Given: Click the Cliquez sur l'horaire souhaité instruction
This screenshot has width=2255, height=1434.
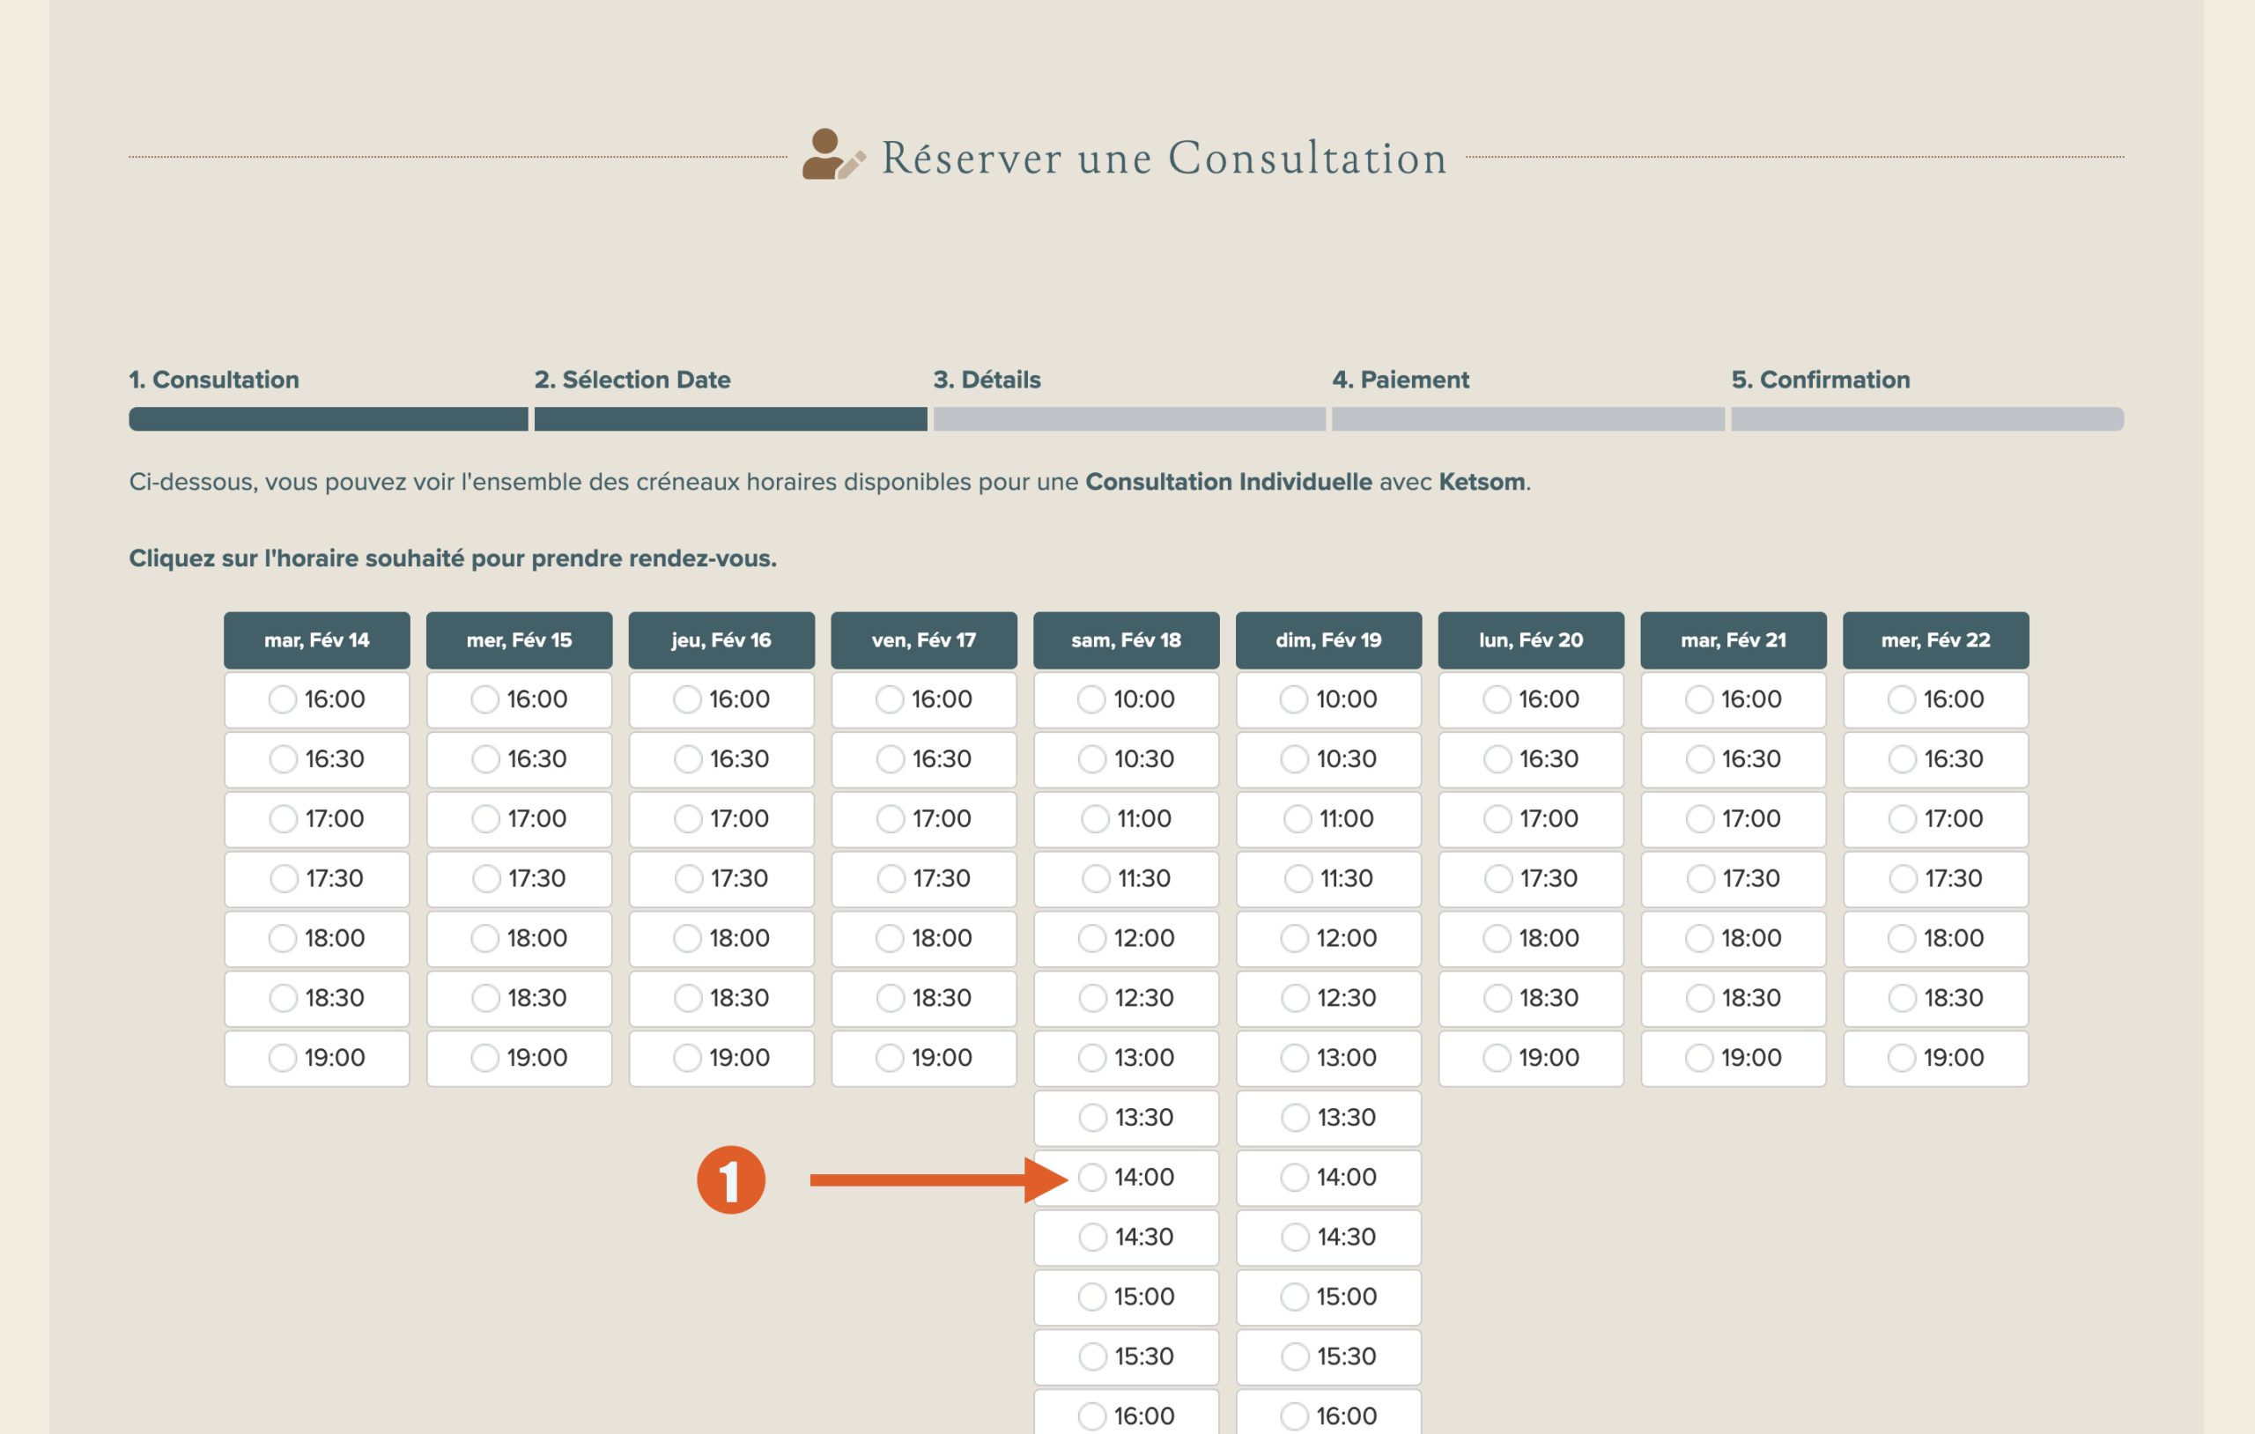Looking at the screenshot, I should [452, 558].
